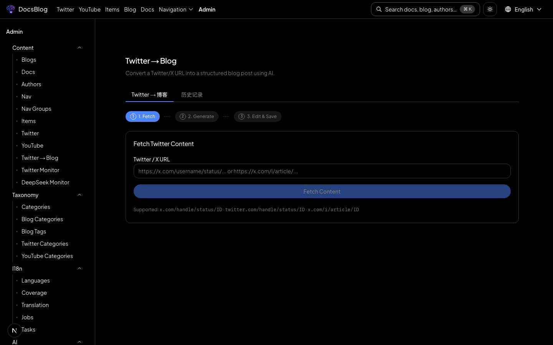The image size is (553, 345).
Task: Select the step 3 Edit & Save indicator
Action: 257,117
